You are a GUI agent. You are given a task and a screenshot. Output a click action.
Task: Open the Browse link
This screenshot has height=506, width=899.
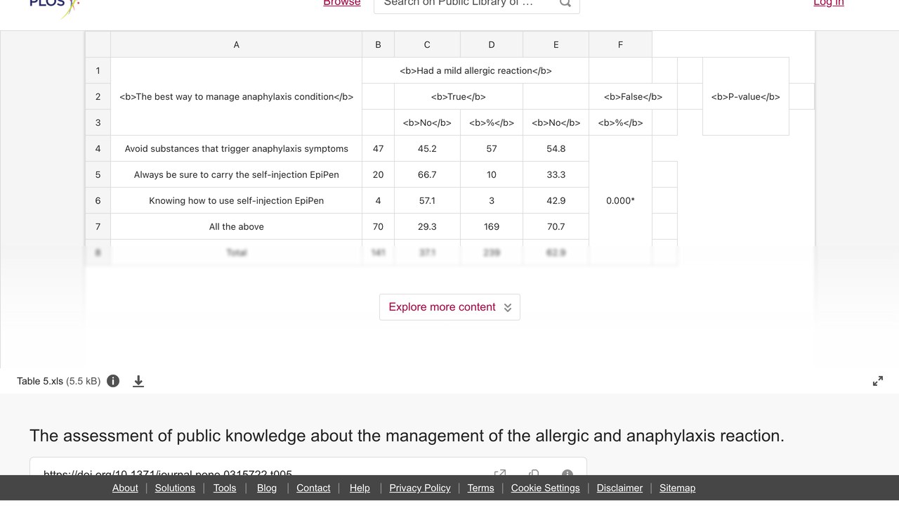pyautogui.click(x=342, y=4)
